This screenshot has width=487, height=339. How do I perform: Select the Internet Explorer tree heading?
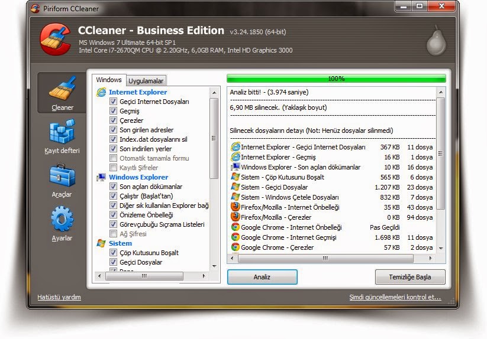[x=138, y=92]
